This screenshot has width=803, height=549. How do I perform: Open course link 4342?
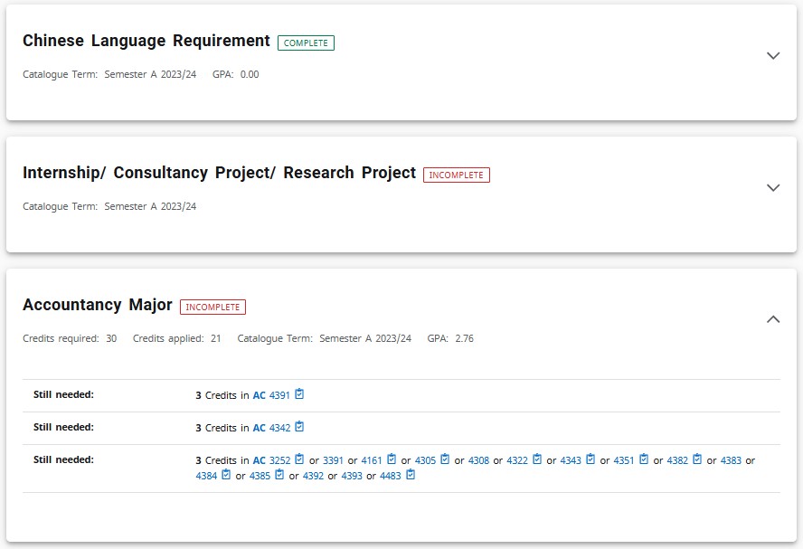coord(279,428)
